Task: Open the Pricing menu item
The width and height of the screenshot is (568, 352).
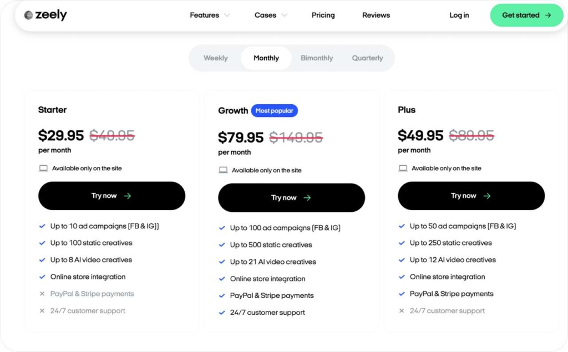Action: point(323,15)
